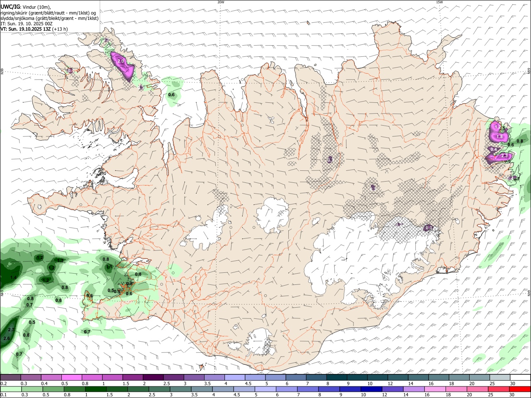Click the white 30 swatch in top legend row
531x398 pixels.
(520, 378)
